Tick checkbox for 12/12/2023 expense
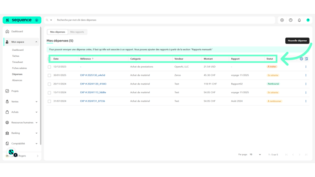 click(x=49, y=67)
